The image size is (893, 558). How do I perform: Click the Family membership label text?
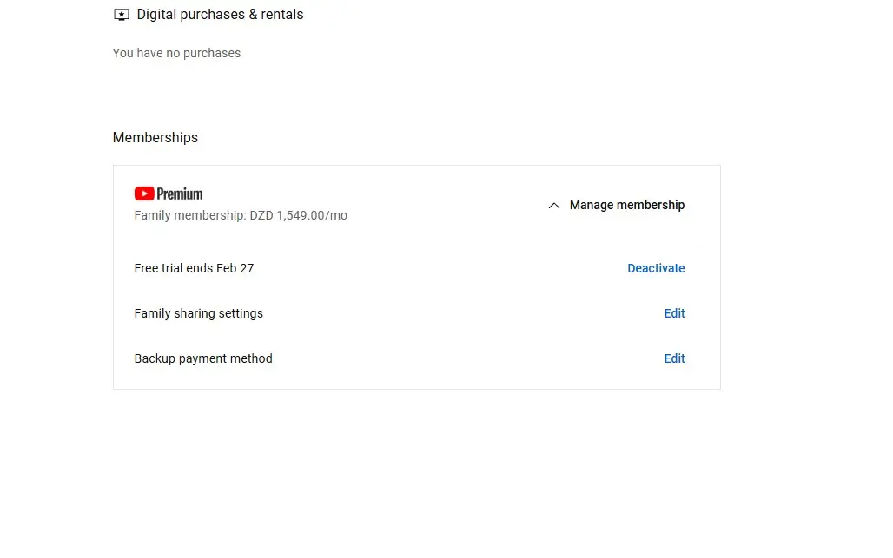pos(190,215)
